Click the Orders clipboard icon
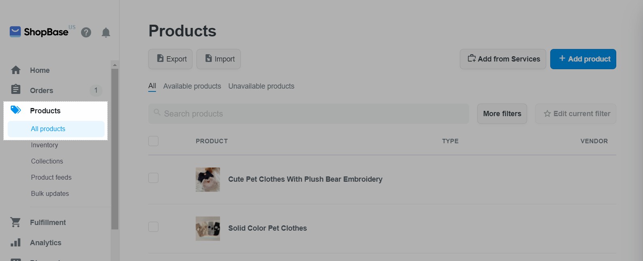The height and width of the screenshot is (261, 643). click(x=16, y=89)
